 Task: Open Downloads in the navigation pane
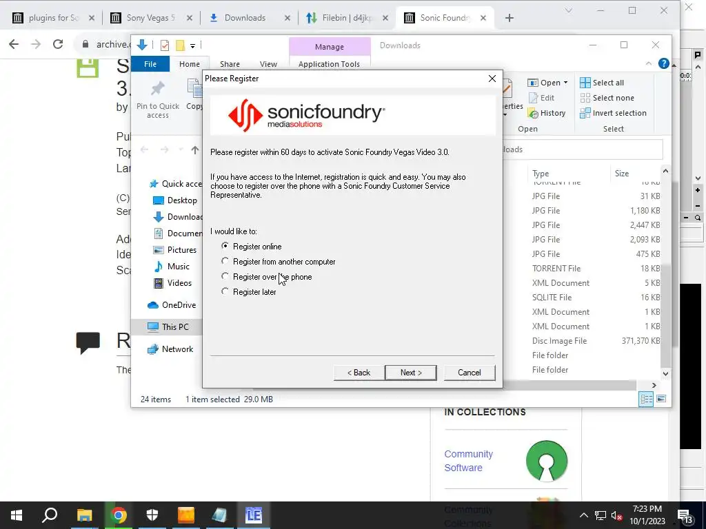click(178, 217)
